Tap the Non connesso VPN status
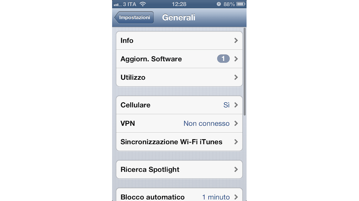This screenshot has width=359, height=201. [x=207, y=124]
